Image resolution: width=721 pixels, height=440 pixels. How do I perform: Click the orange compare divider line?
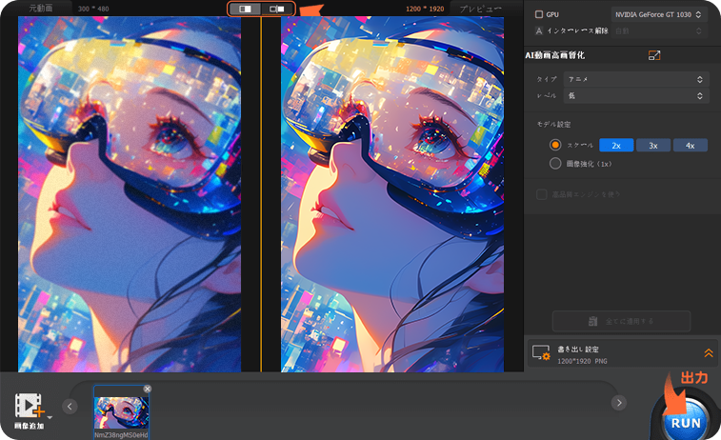pyautogui.click(x=261, y=193)
